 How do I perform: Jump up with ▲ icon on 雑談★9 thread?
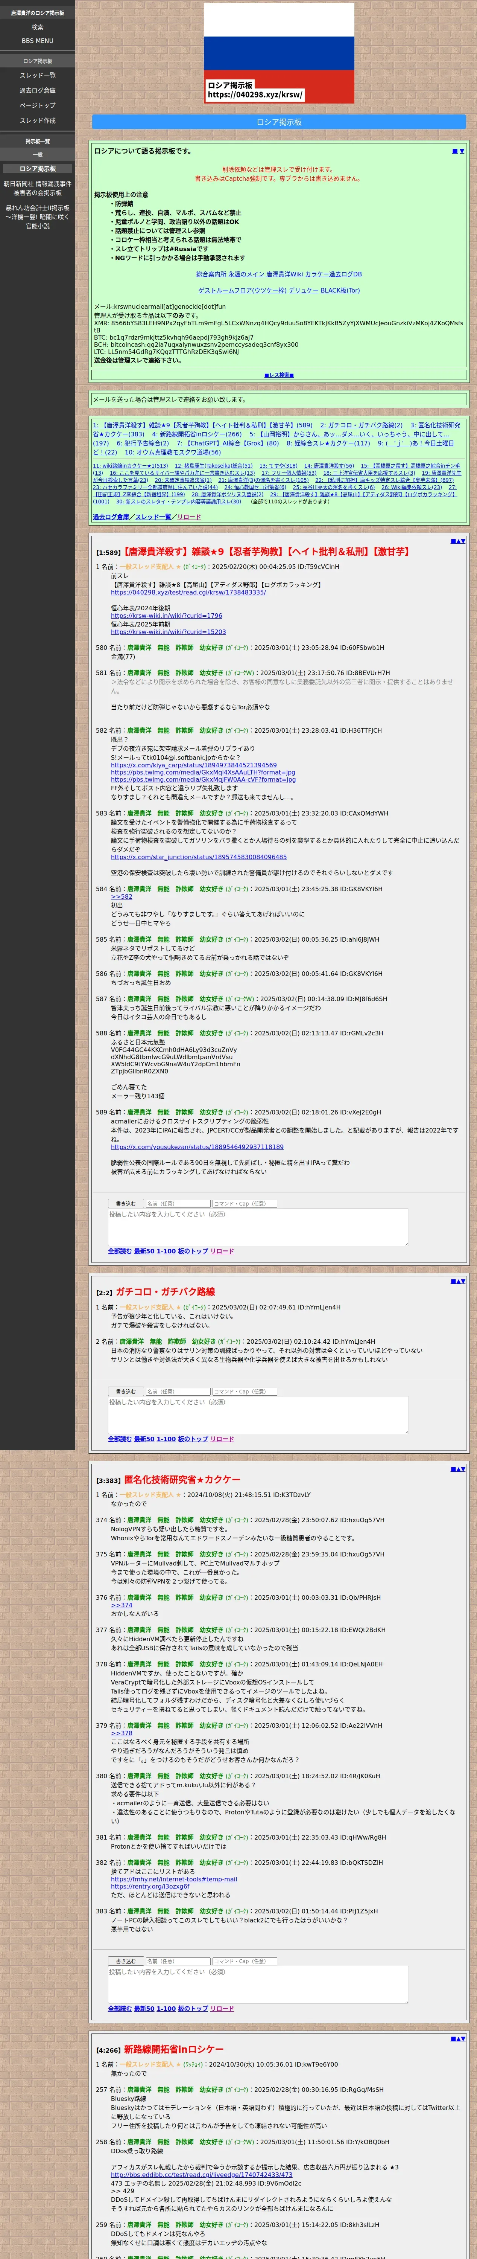[x=458, y=541]
